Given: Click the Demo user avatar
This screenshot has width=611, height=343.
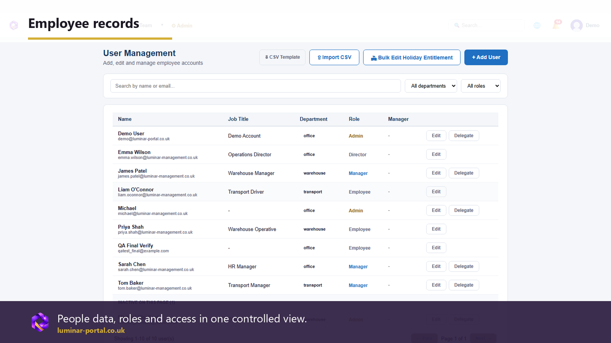Looking at the screenshot, I should 576,25.
